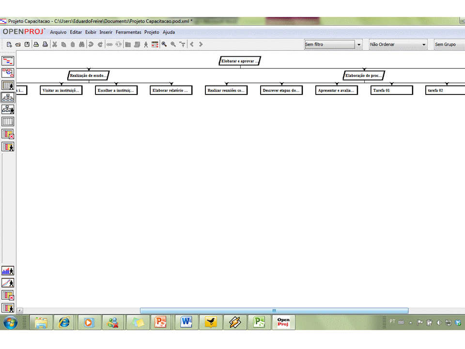The height and width of the screenshot is (349, 465).
Task: Expand the Não Ordenar sorting dropdown
Action: [x=423, y=44]
